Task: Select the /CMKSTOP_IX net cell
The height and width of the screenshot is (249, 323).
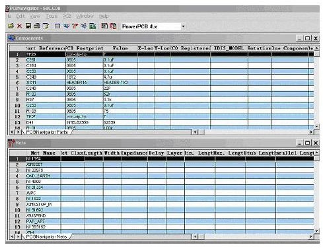Action: [43, 204]
